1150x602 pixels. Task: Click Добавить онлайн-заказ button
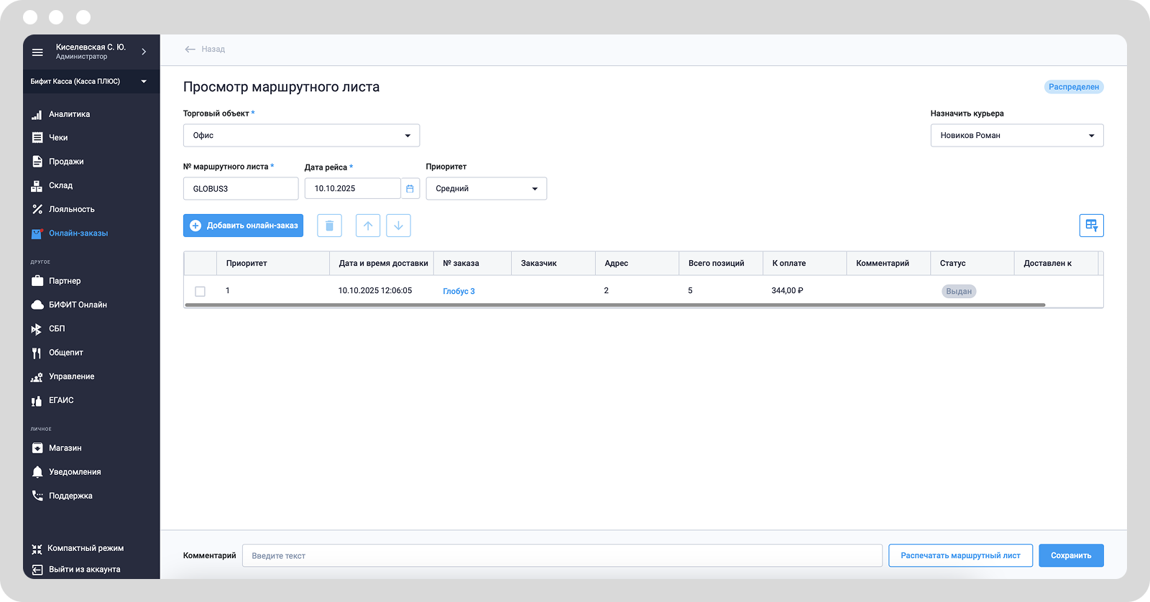pyautogui.click(x=243, y=226)
